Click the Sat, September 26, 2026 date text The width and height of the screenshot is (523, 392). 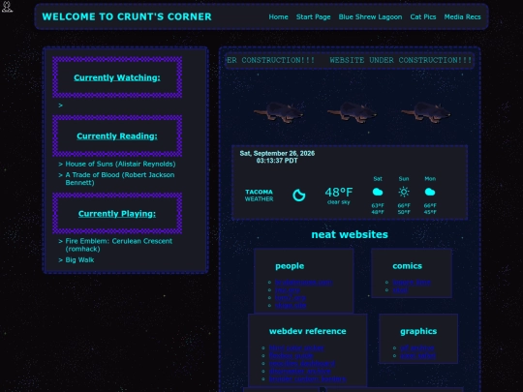click(x=277, y=153)
